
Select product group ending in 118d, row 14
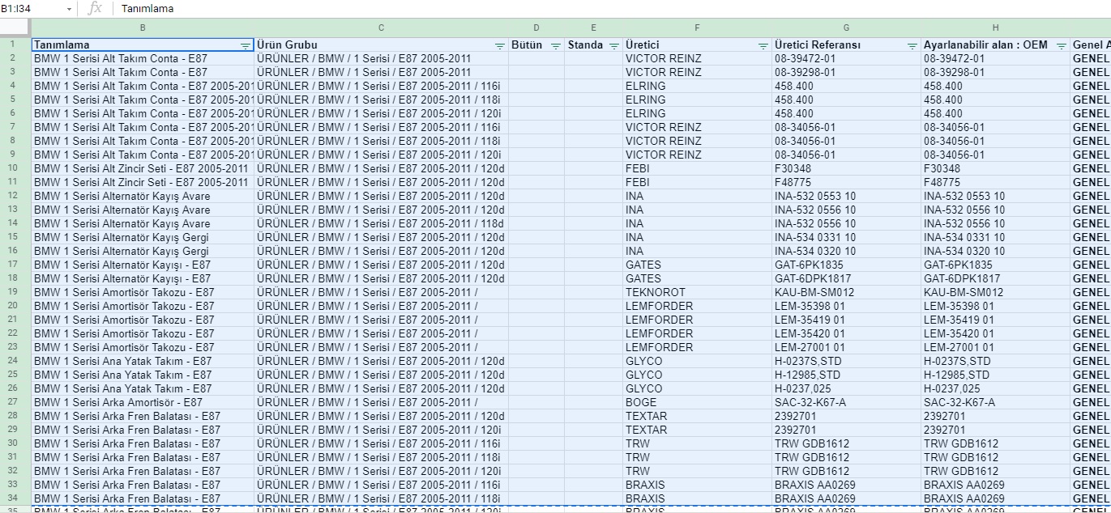(382, 223)
